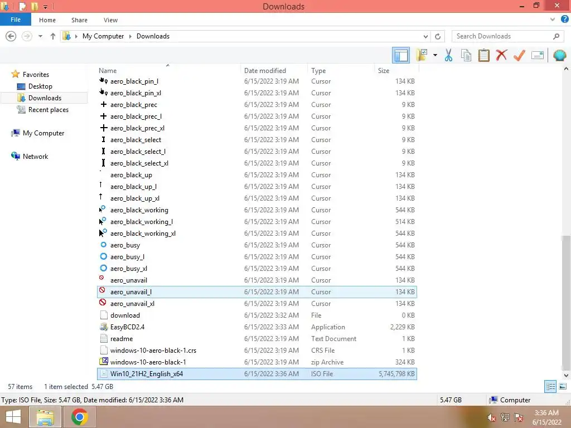Click My Computer in the address bar
571x428 pixels.
click(x=103, y=36)
